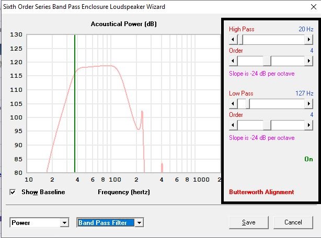Open the Power chart-type dropdown
Screen dimensions: 321x238
click(64, 222)
